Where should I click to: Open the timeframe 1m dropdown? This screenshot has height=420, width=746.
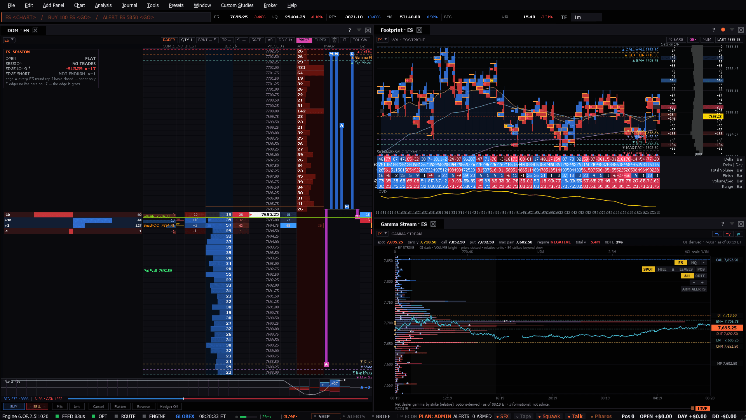pyautogui.click(x=586, y=17)
